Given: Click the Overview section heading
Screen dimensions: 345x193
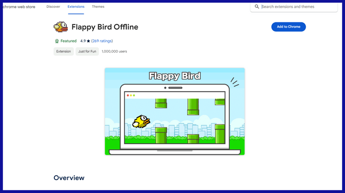Looking at the screenshot, I should click(x=69, y=177).
